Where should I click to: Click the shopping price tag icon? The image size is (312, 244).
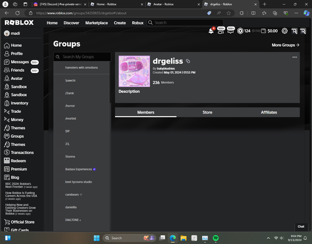tap(209, 13)
